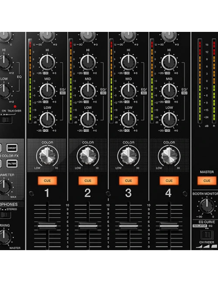218x282 pixels.
Task: Click channel 4 LOW EQ knob
Action: [169, 120]
